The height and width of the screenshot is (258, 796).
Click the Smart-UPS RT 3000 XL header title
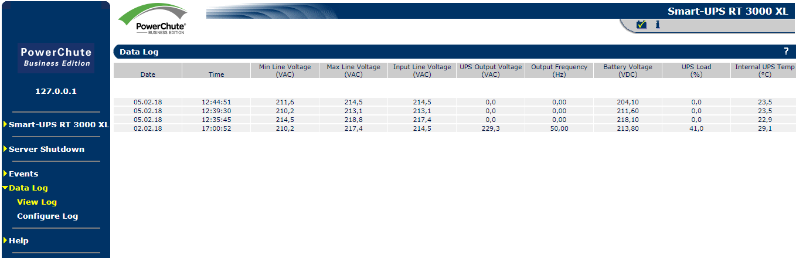click(x=728, y=11)
